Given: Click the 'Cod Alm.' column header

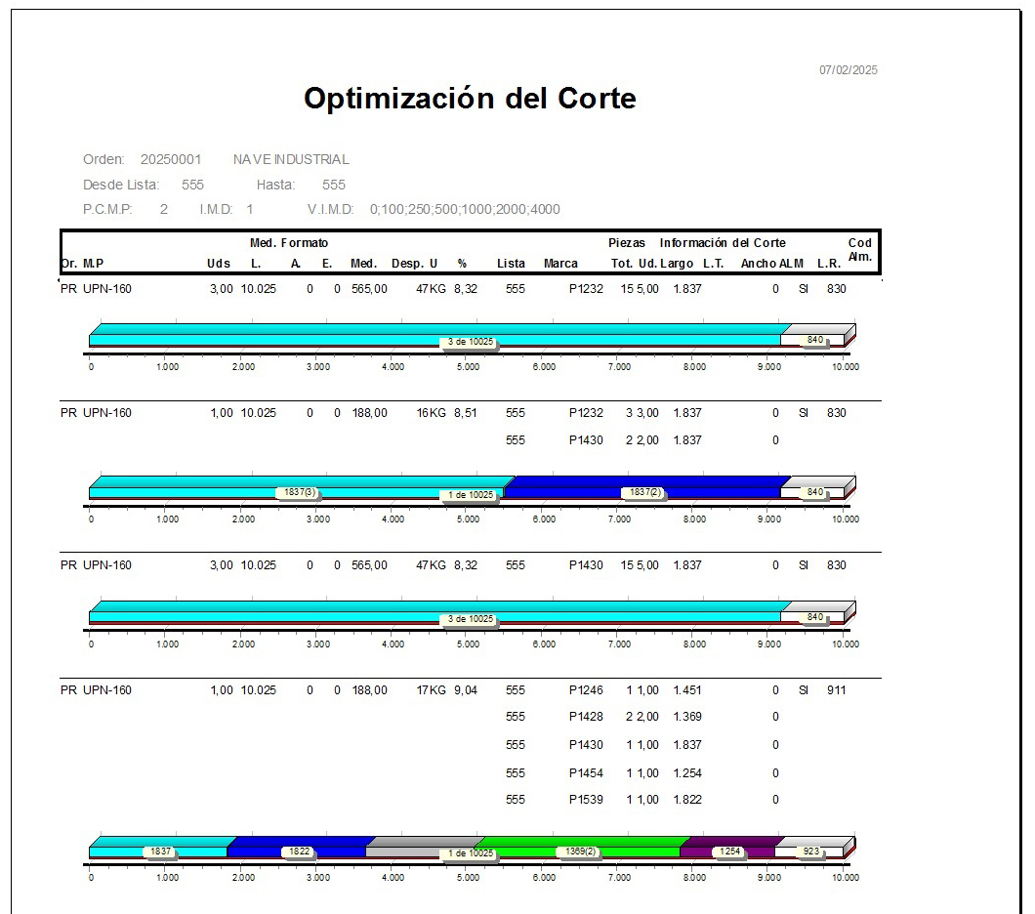Looking at the screenshot, I should click(x=859, y=250).
